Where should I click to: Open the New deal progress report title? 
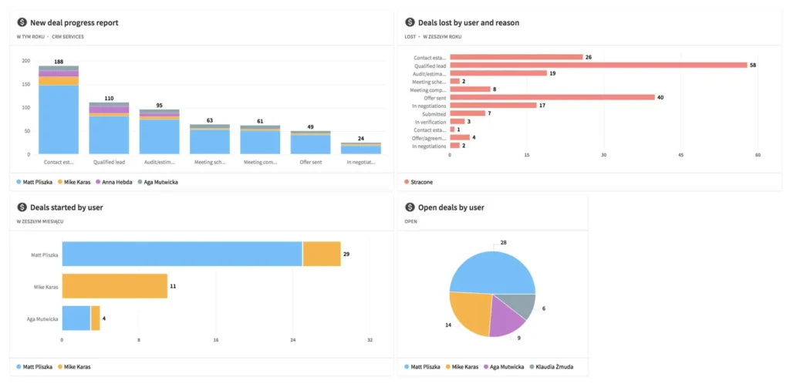click(x=74, y=23)
